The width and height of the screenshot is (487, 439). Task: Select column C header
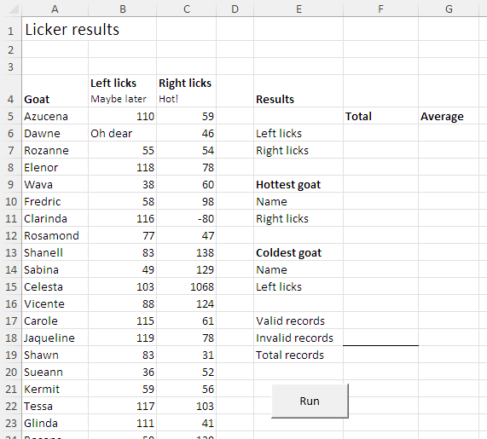(x=186, y=9)
